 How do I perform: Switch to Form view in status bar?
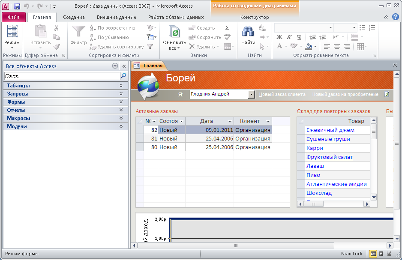coord(373,254)
